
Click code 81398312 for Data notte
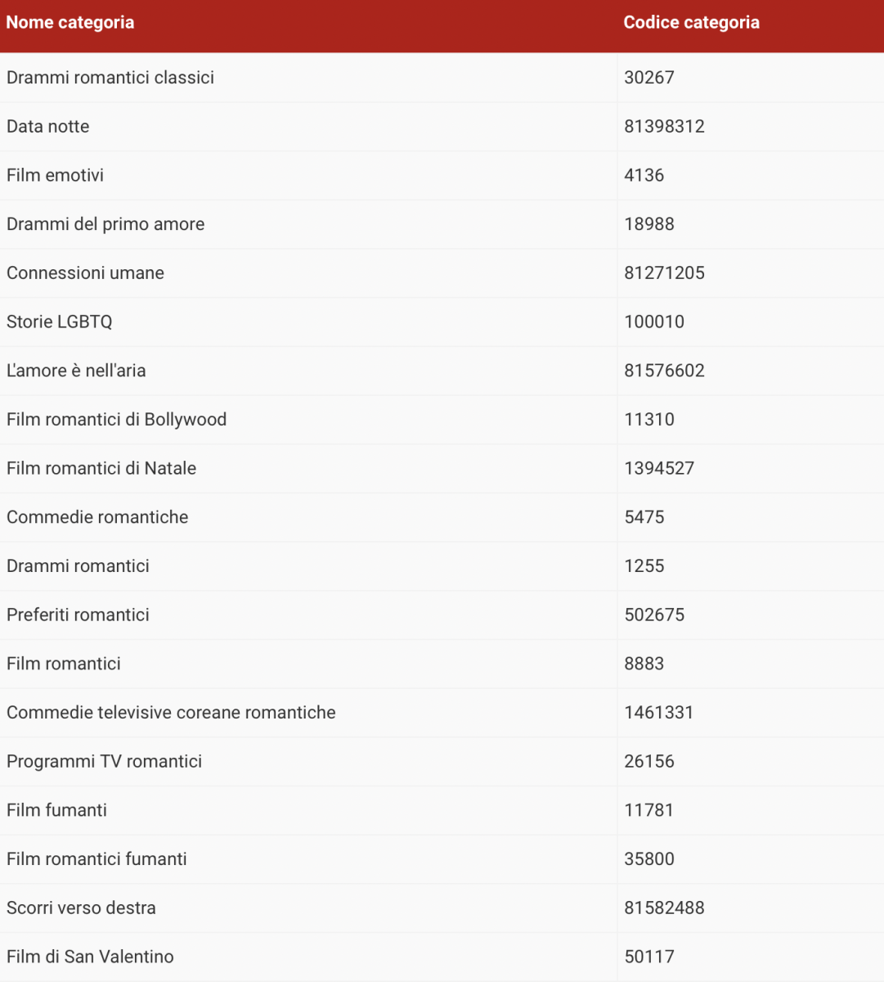[664, 127]
